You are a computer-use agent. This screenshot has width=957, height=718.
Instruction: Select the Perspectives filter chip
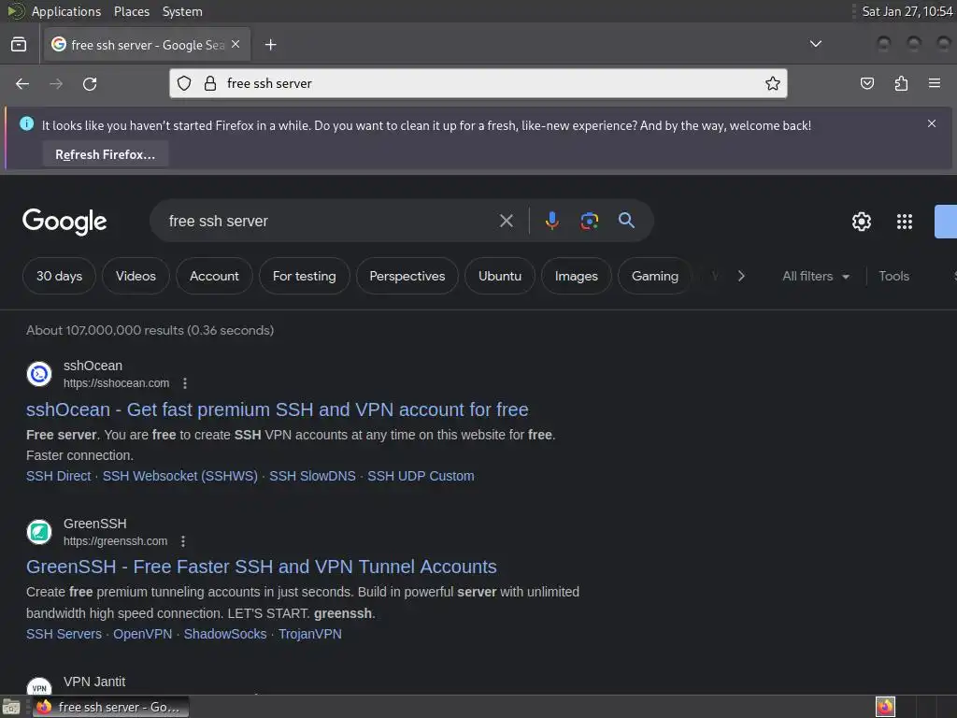(407, 276)
